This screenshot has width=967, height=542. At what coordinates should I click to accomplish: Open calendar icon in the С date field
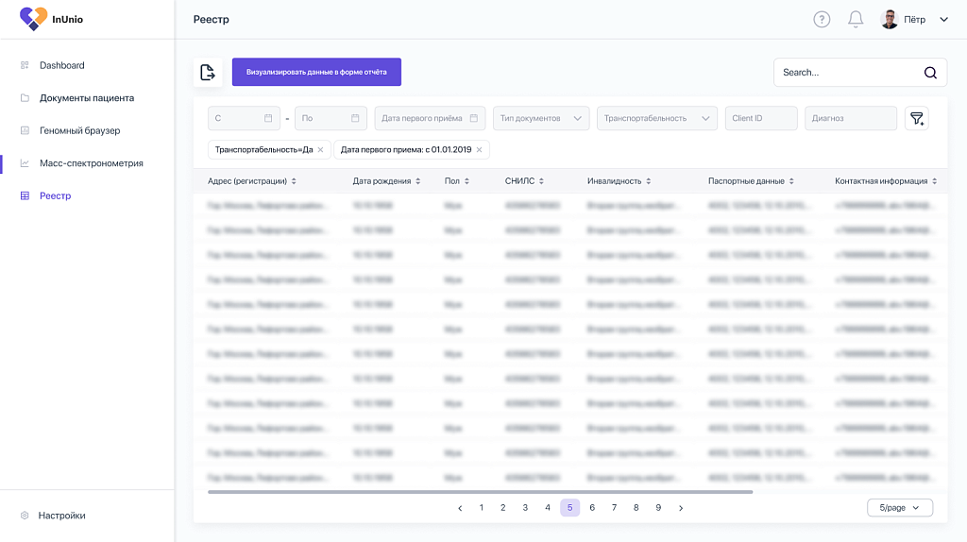pyautogui.click(x=268, y=118)
